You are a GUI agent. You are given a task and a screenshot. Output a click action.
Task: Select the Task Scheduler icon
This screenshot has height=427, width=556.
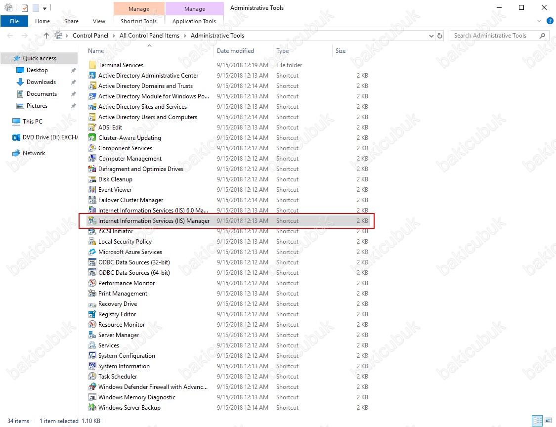click(92, 377)
